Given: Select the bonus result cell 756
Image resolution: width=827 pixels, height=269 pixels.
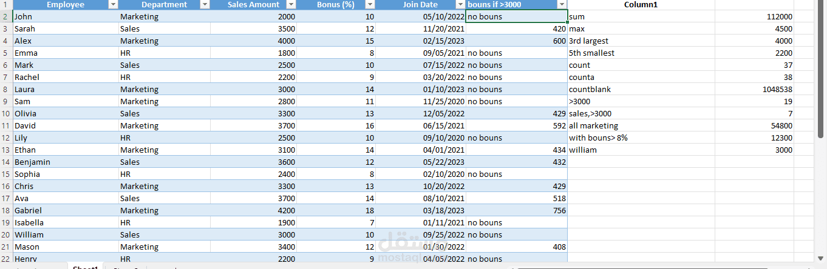Looking at the screenshot, I should click(517, 210).
